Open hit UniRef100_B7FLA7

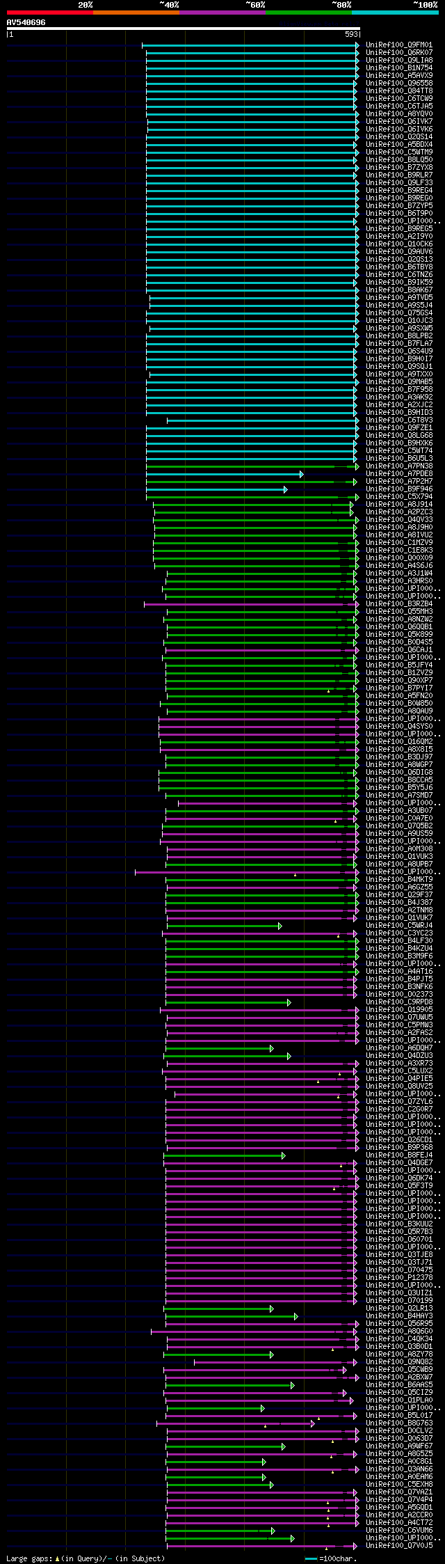point(399,344)
